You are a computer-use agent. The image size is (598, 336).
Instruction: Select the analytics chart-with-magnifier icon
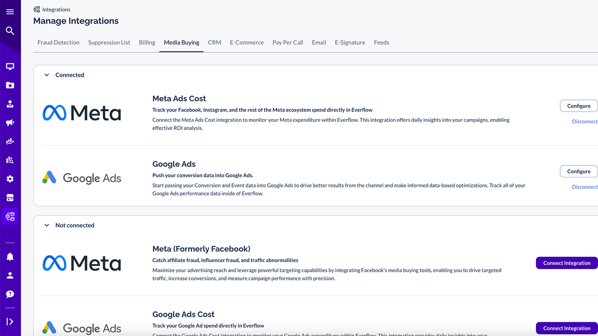coord(10,160)
